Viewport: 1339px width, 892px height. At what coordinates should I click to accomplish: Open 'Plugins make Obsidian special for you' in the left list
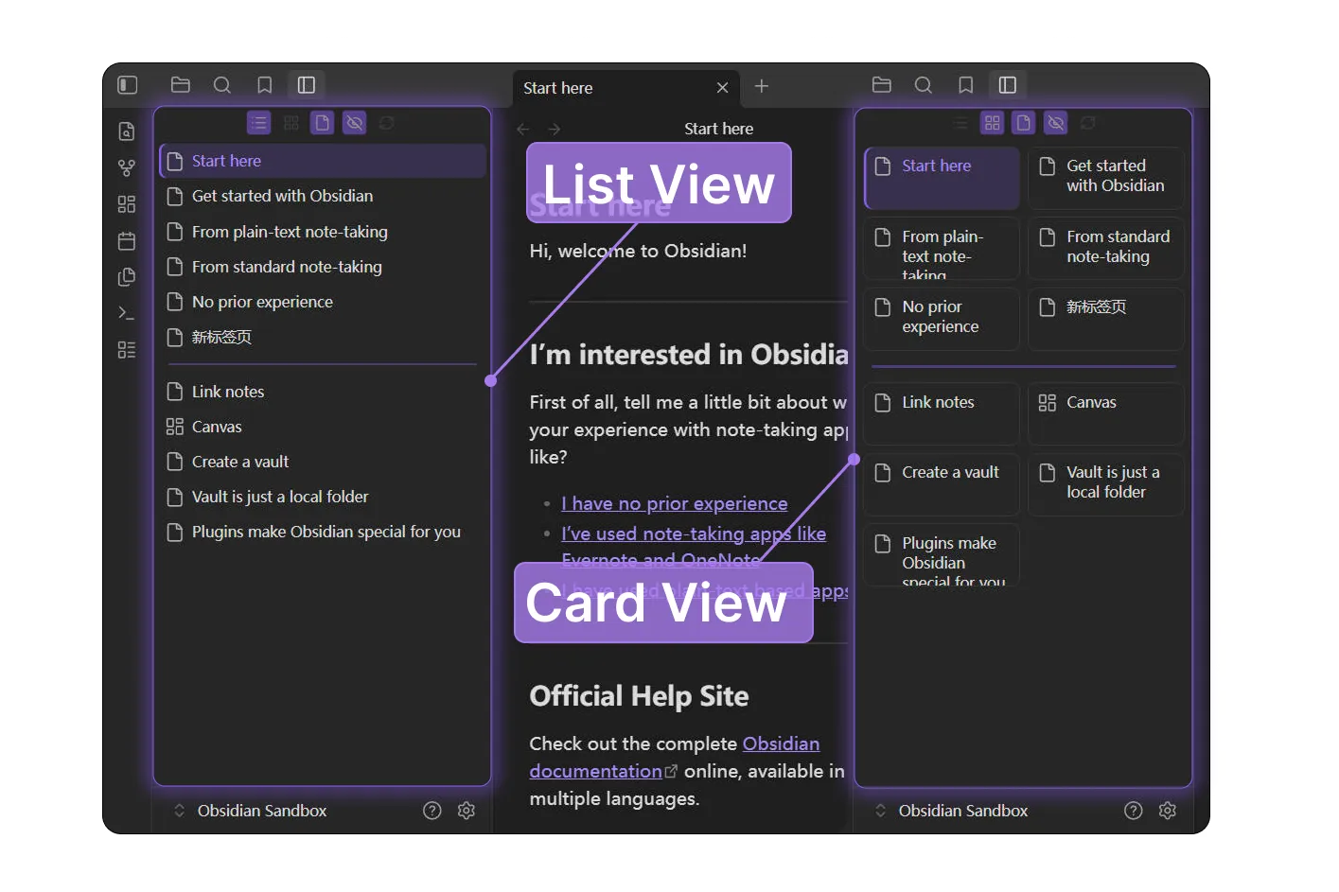323,532
